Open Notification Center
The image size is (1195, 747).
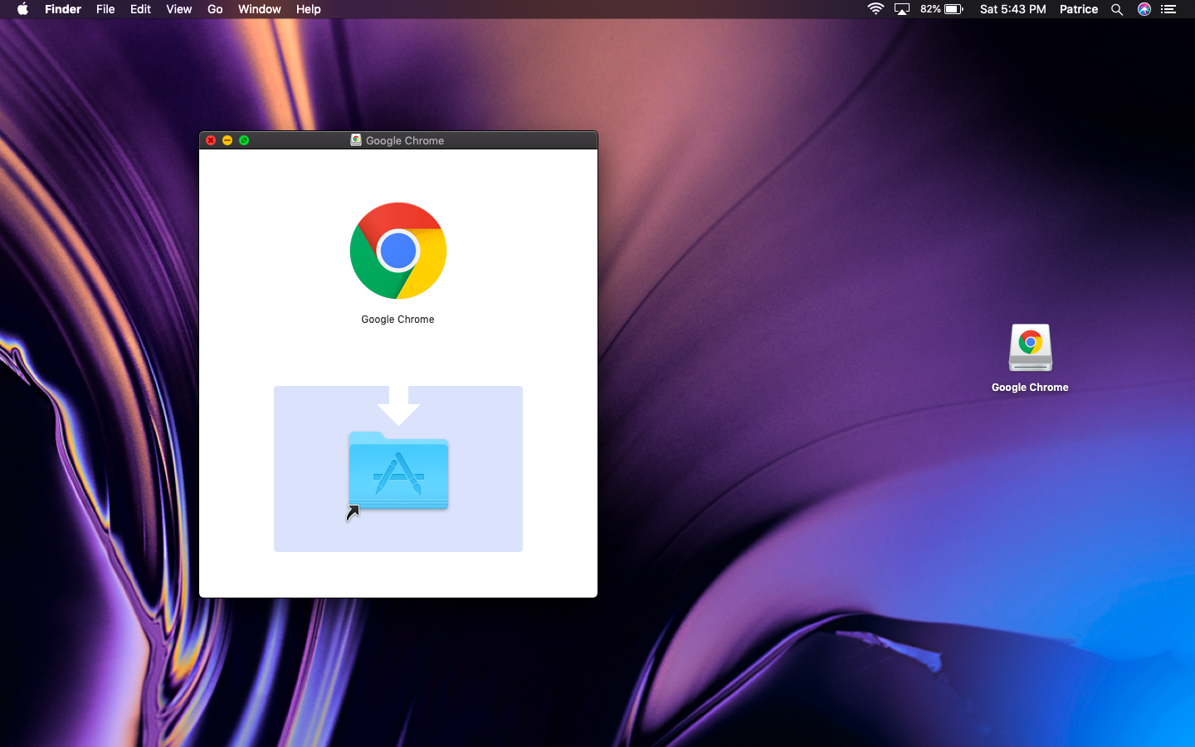pyautogui.click(x=1168, y=9)
